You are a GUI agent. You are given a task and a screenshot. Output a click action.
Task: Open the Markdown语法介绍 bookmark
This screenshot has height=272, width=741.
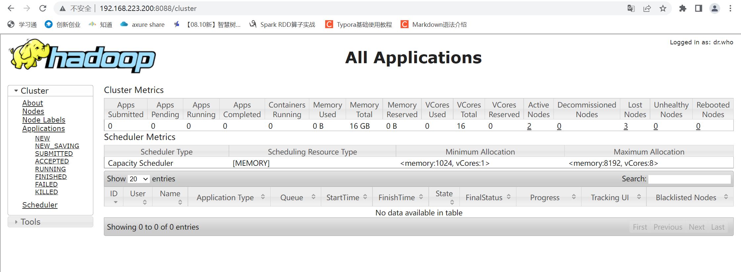coord(434,24)
